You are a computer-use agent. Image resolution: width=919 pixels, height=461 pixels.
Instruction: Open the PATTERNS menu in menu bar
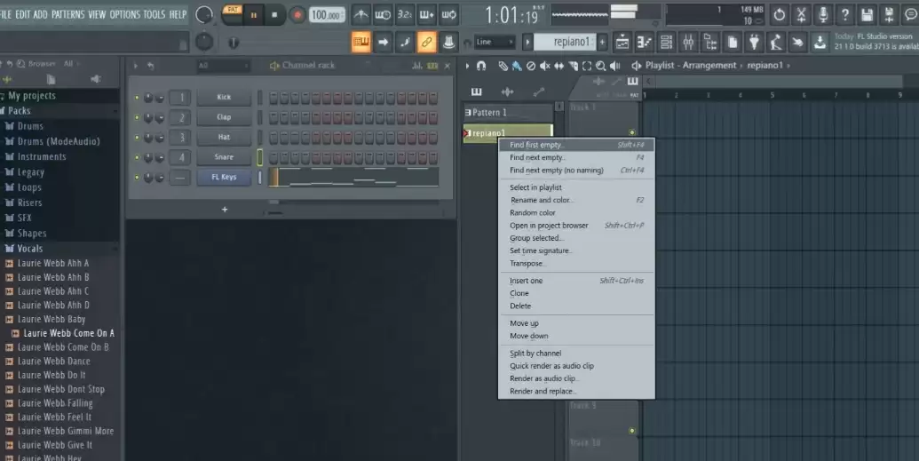(x=67, y=14)
